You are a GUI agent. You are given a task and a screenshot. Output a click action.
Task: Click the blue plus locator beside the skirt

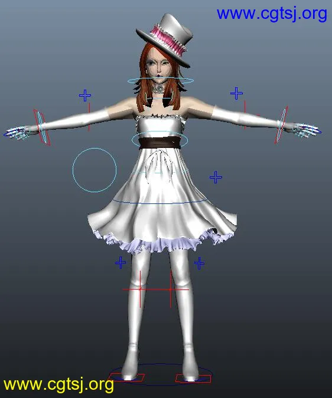[216, 177]
